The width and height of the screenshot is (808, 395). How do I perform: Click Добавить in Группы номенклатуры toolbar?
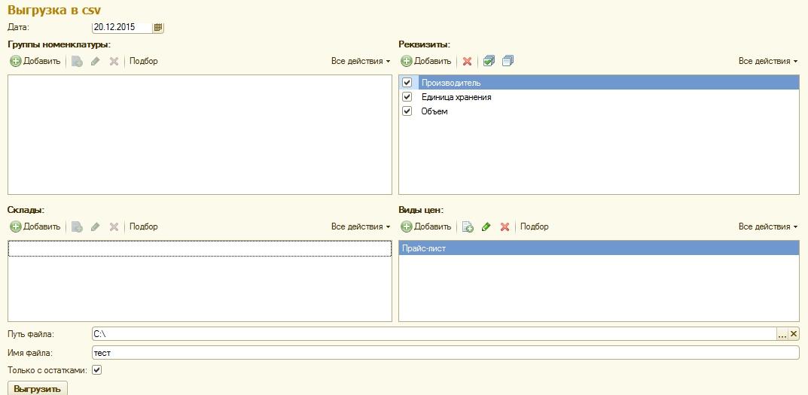35,61
